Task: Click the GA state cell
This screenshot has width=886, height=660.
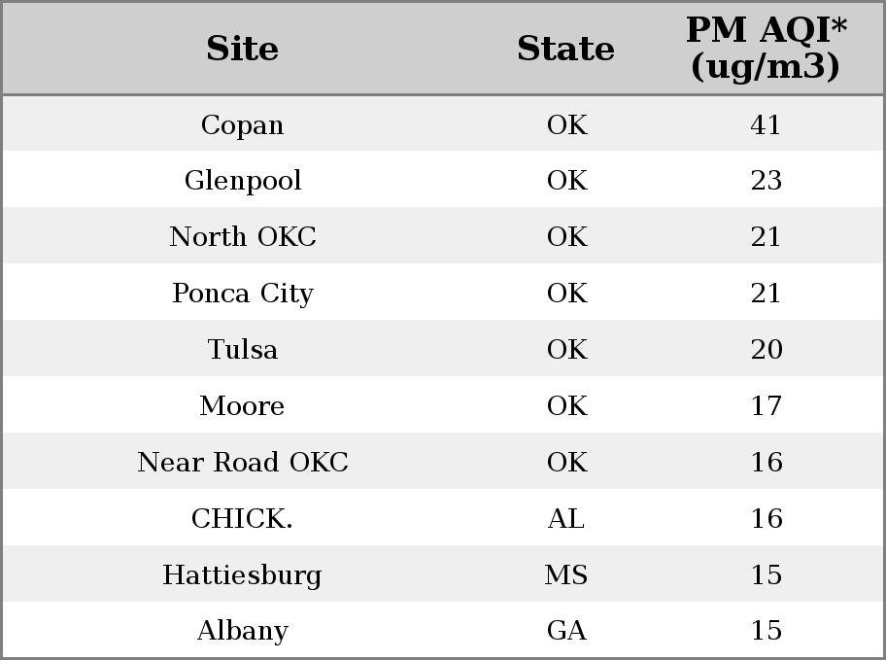Action: pyautogui.click(x=566, y=631)
